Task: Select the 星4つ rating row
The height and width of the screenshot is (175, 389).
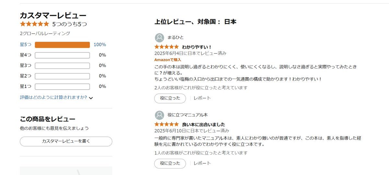Action: pyautogui.click(x=63, y=55)
